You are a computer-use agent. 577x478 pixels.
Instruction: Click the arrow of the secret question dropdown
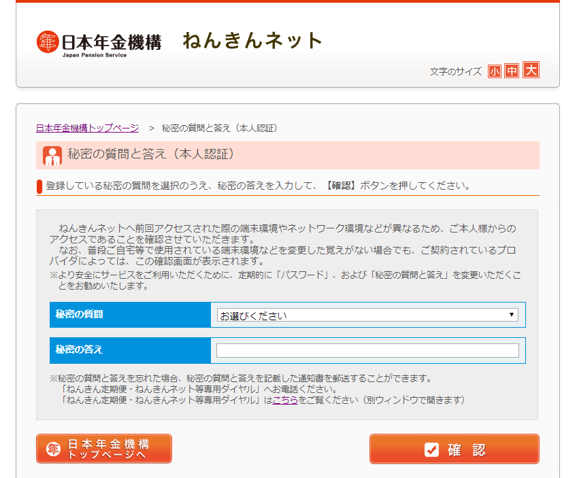512,315
